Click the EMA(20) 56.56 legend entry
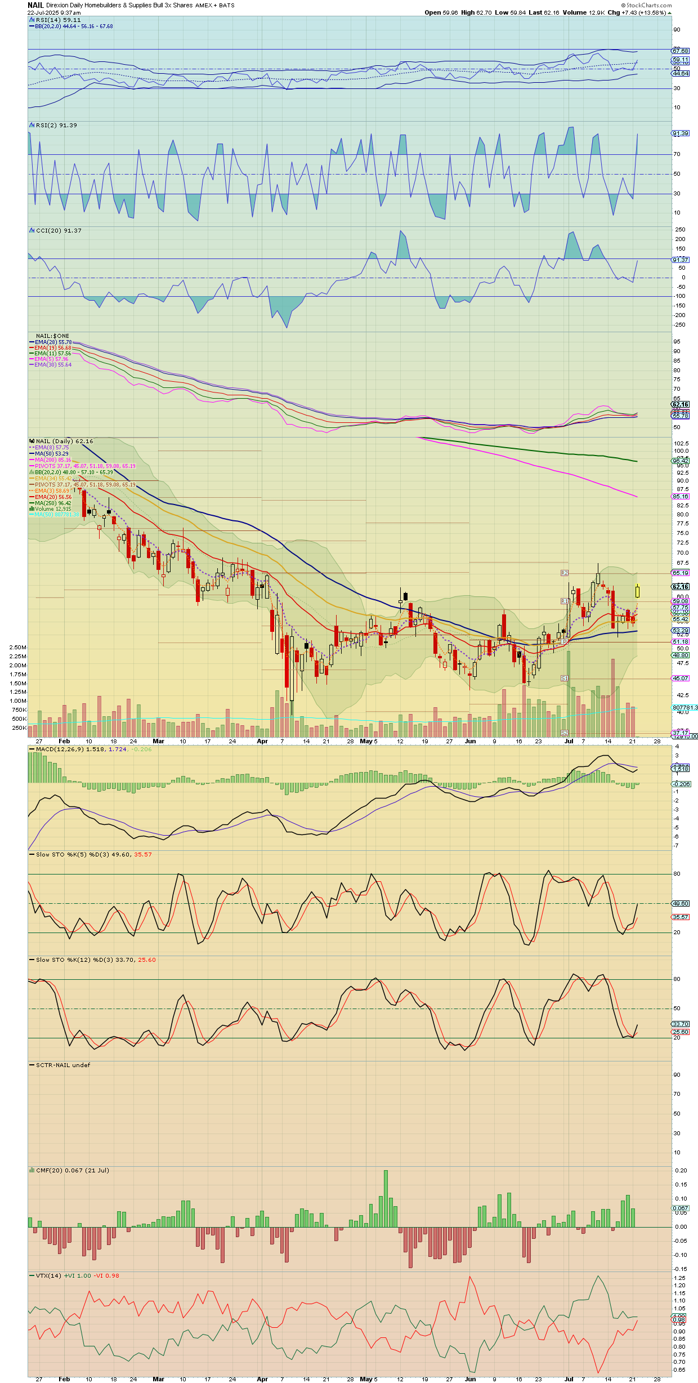This screenshot has height=1383, width=698. tap(51, 497)
